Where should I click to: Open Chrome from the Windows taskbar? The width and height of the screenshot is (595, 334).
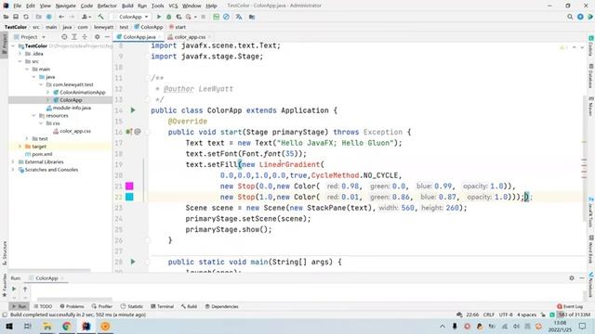[67, 326]
